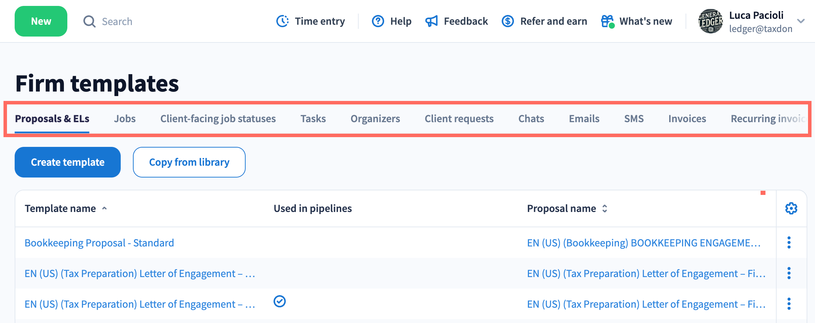Click into the Search field
The width and height of the screenshot is (815, 323).
click(x=117, y=22)
